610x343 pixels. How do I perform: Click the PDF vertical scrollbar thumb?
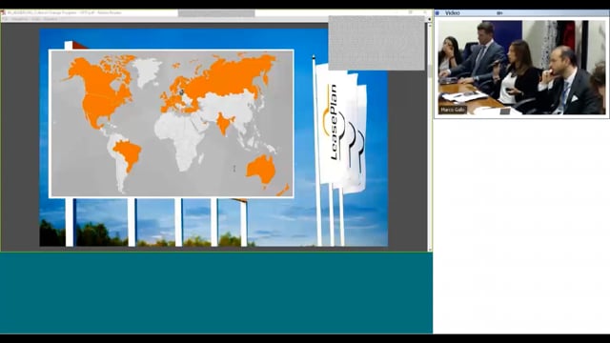(x=430, y=71)
